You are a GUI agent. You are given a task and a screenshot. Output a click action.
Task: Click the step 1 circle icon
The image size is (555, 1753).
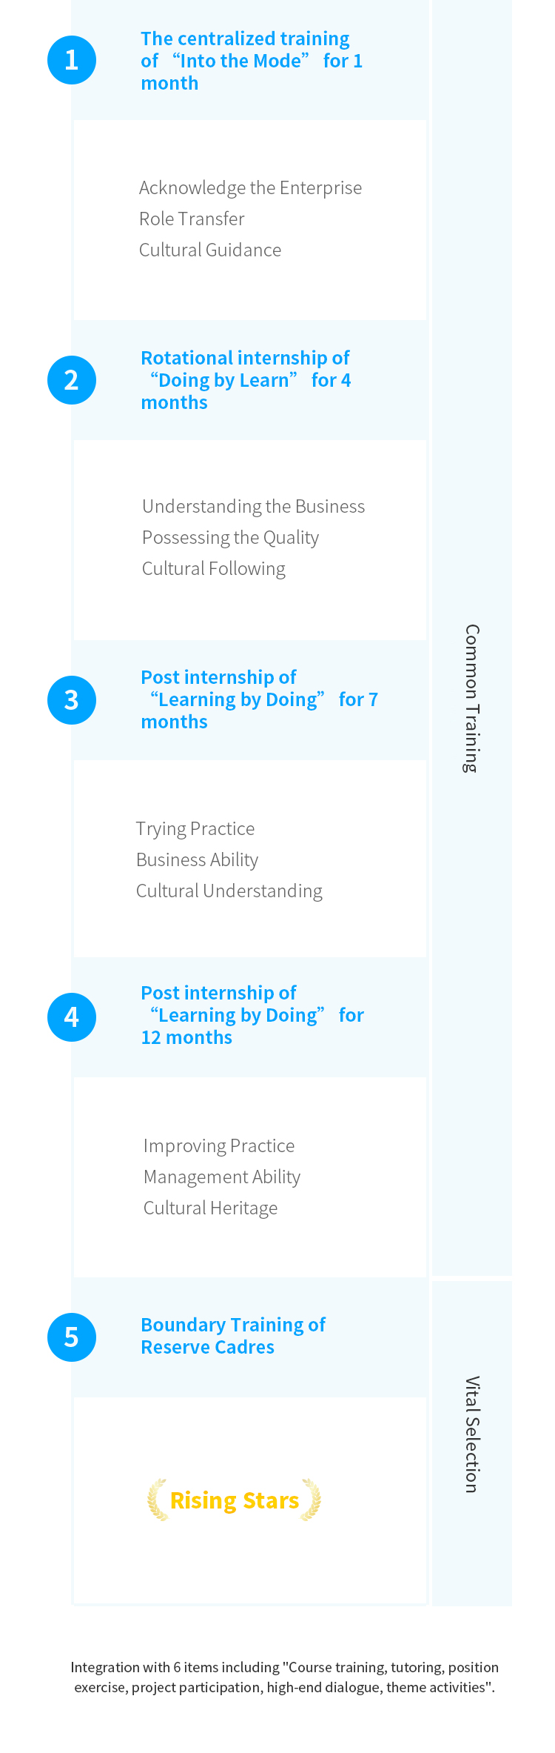[72, 60]
